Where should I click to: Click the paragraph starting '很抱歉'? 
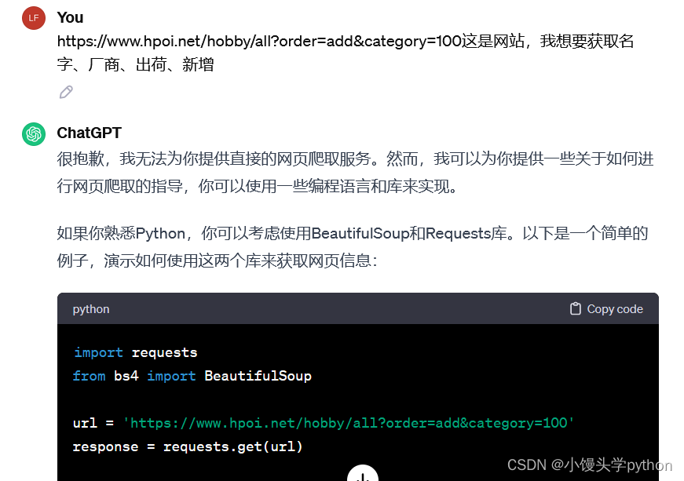pos(356,172)
